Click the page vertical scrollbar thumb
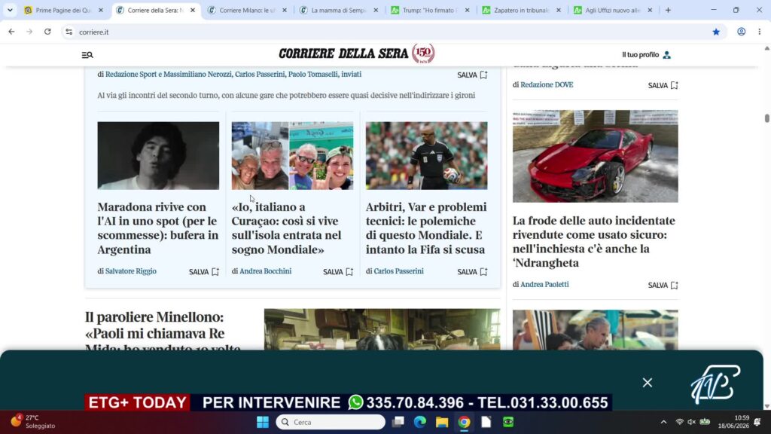This screenshot has height=434, width=771. 766,118
